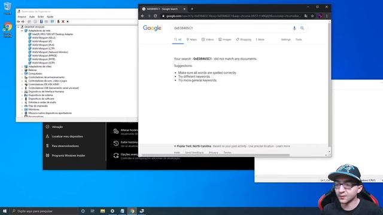Switch to Google Videos tab
Image resolution: width=383 pixels, height=215 pixels.
tap(208, 39)
